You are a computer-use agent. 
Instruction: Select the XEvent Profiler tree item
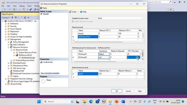pos(16,84)
